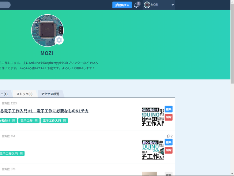Click the 電子工作 tag
This screenshot has width=234, height=176.
[29, 121]
